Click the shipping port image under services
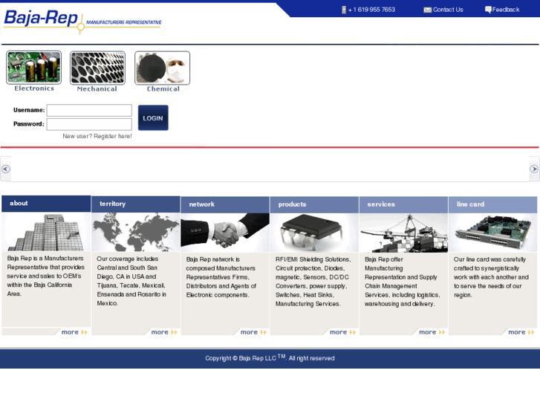 pyautogui.click(x=403, y=233)
